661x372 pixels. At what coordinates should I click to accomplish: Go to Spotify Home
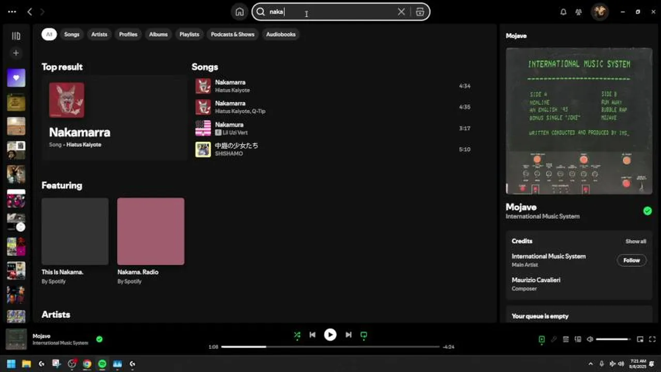(239, 12)
